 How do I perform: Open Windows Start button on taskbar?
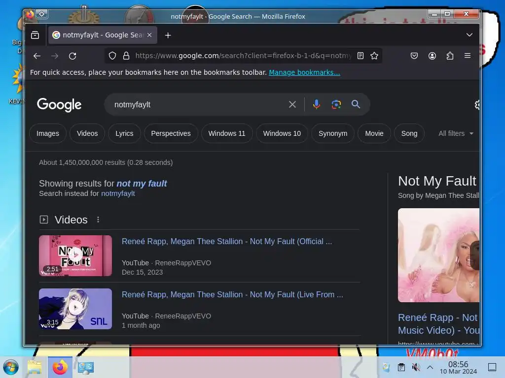coord(11,367)
